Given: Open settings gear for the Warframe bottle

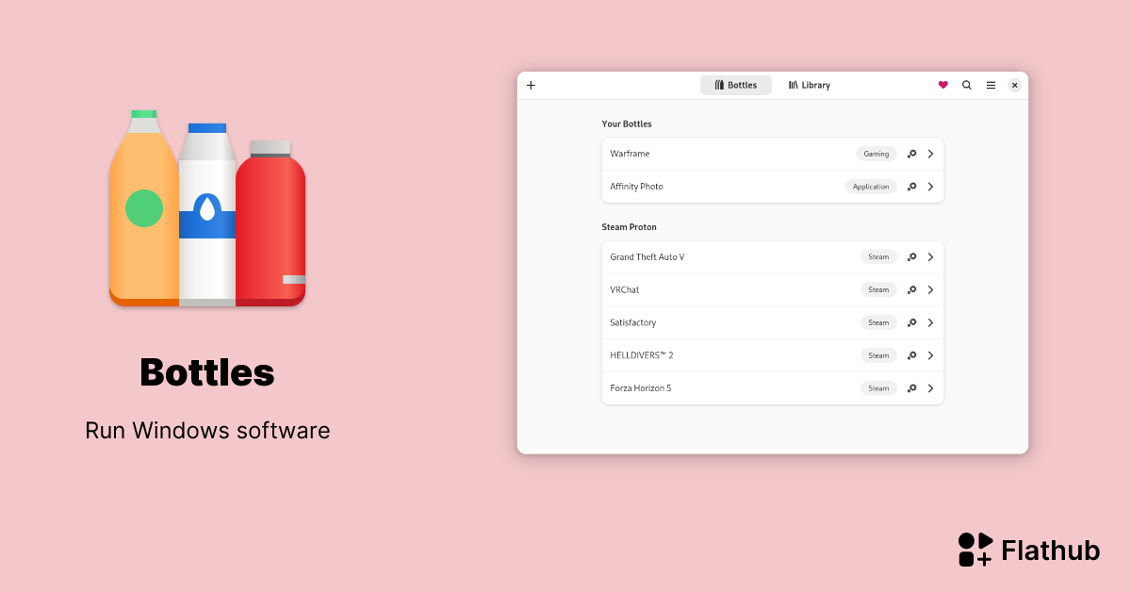Looking at the screenshot, I should pos(910,154).
